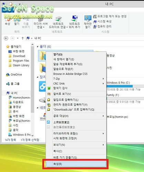Select 부모님(homin-pc) network item

tap(117, 117)
